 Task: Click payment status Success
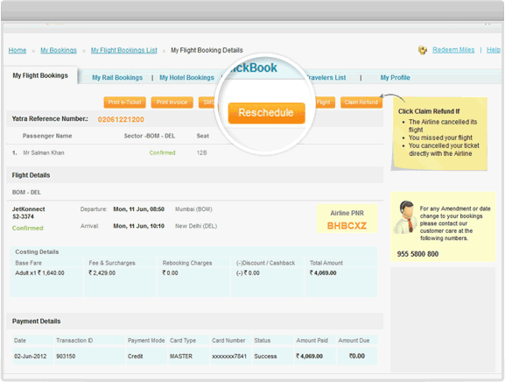pos(265,357)
